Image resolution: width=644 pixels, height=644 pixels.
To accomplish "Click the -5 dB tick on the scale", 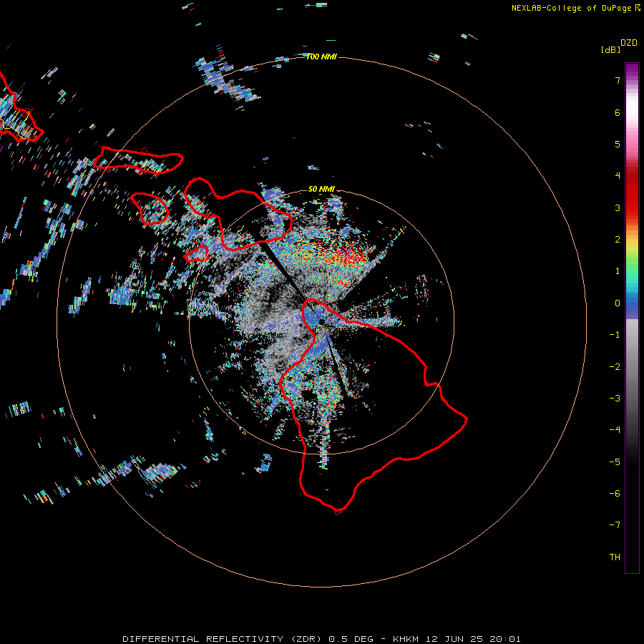I will click(x=615, y=462).
